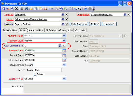Screen dimensions: 135x97
Task: Click the green globe toolbar icon
Action: click(x=66, y=9)
